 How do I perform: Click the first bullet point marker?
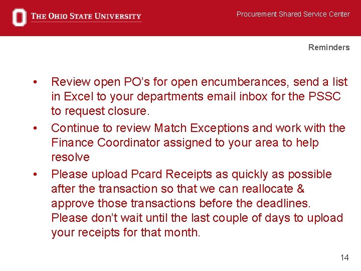[x=35, y=82]
